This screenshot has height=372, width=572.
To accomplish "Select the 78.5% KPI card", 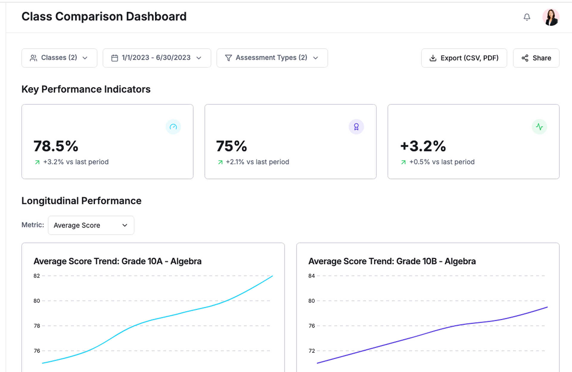I will pos(107,142).
